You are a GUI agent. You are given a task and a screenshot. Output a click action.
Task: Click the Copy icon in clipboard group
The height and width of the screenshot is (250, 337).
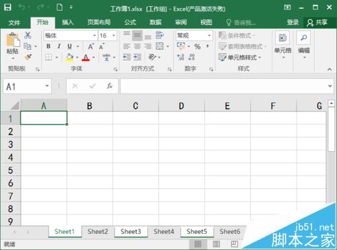(x=28, y=46)
